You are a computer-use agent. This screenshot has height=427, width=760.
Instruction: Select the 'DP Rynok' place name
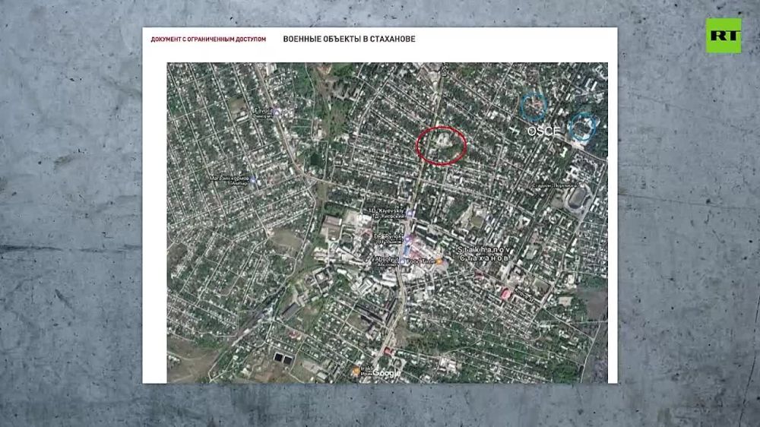(x=388, y=236)
